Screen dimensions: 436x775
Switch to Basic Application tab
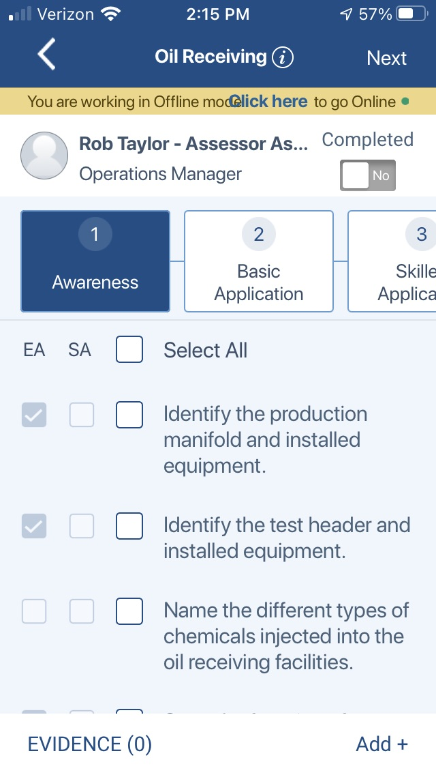pyautogui.click(x=259, y=261)
